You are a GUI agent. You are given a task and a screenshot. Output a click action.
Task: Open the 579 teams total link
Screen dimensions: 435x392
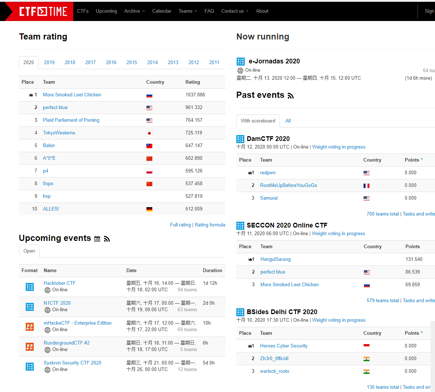(382, 301)
